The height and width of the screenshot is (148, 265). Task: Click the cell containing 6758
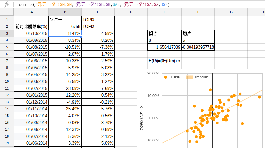pos(65,26)
